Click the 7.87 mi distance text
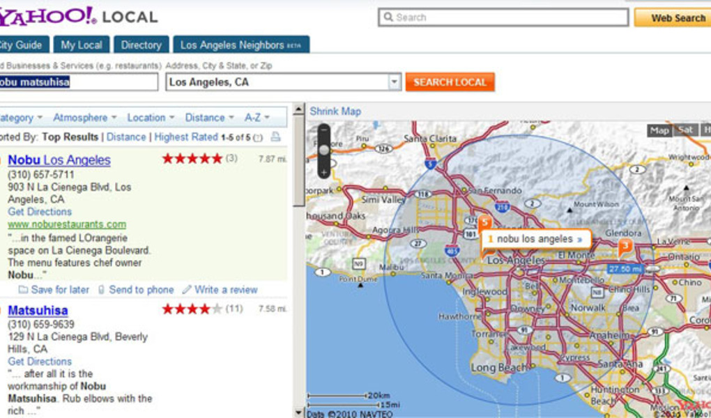The height and width of the screenshot is (418, 711). coord(273,159)
